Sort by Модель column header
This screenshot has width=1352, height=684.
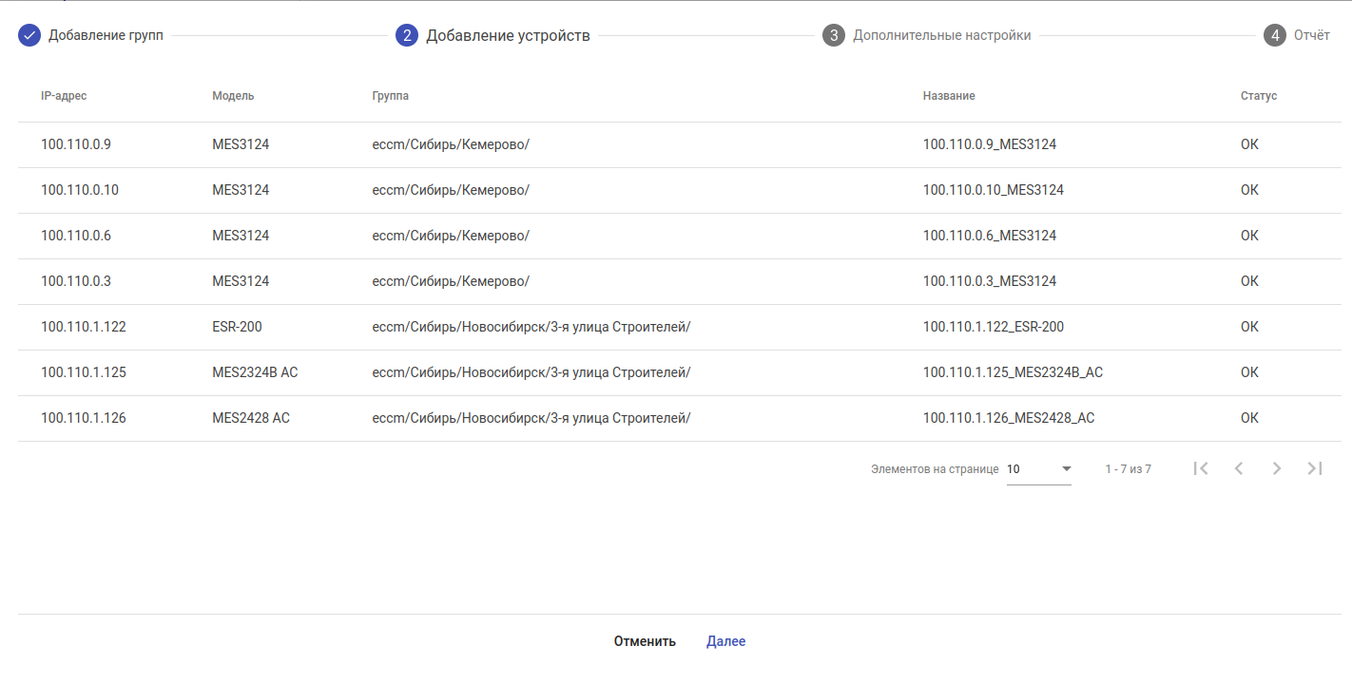(x=233, y=96)
